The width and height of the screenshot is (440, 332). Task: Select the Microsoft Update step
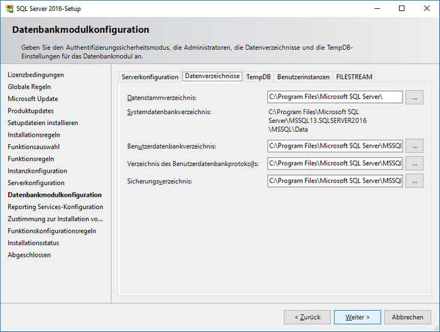point(33,99)
